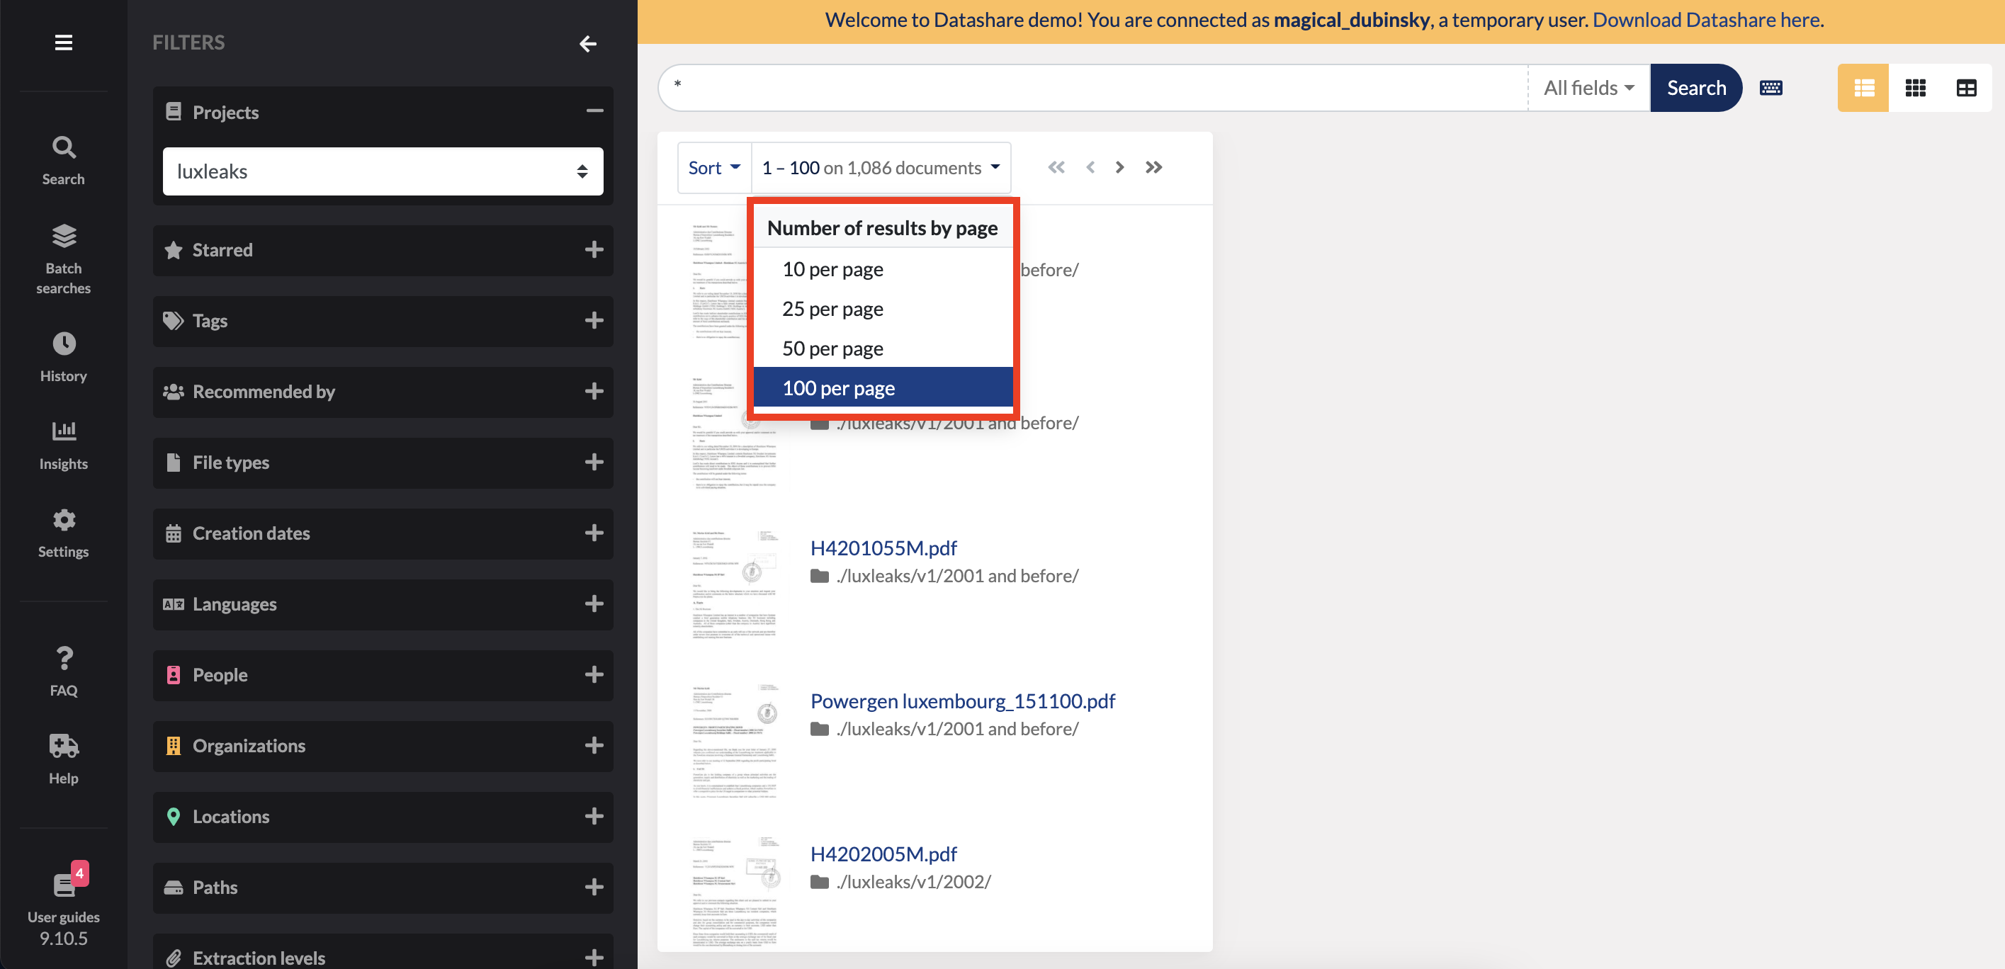Hide filters panel with back arrow
Screen dimensions: 2005x969
(x=587, y=44)
